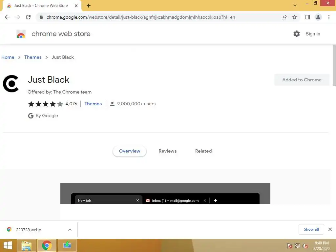Reload the current page
Image resolution: width=336 pixels, height=252 pixels.
pyautogui.click(x=28, y=17)
